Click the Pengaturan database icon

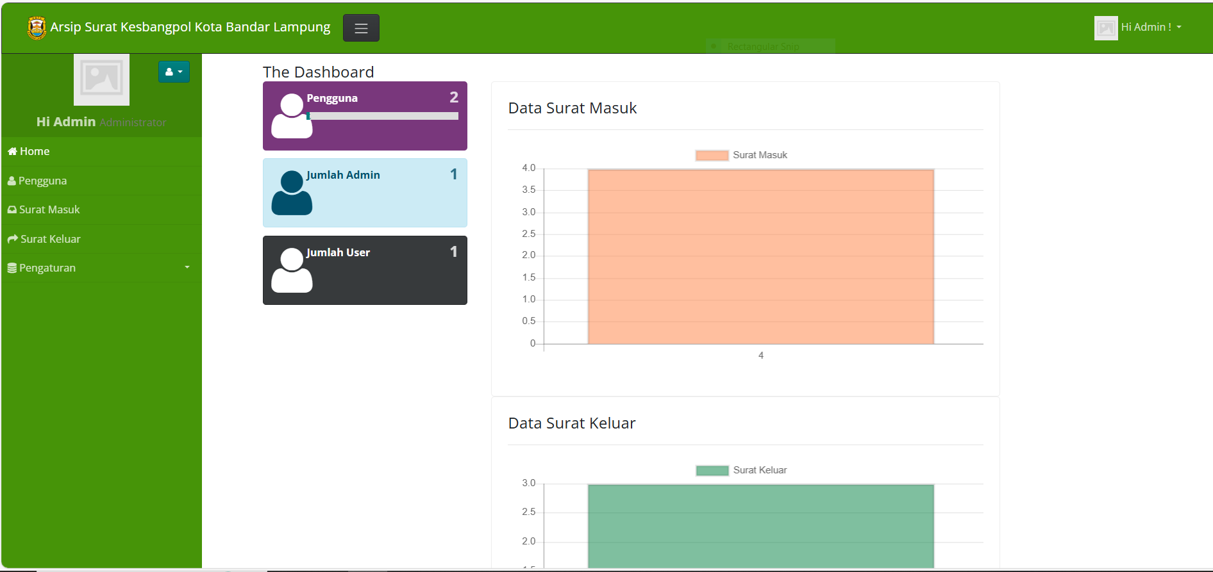[12, 268]
